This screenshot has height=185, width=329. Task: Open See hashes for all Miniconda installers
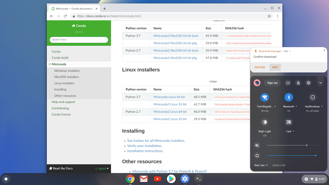[156, 141]
